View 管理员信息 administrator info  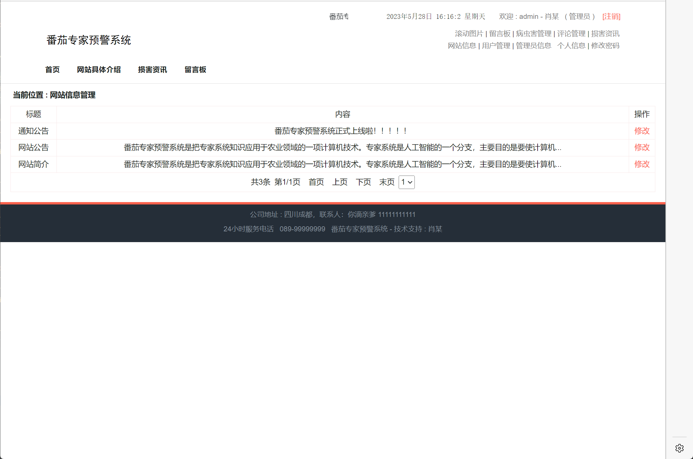533,46
